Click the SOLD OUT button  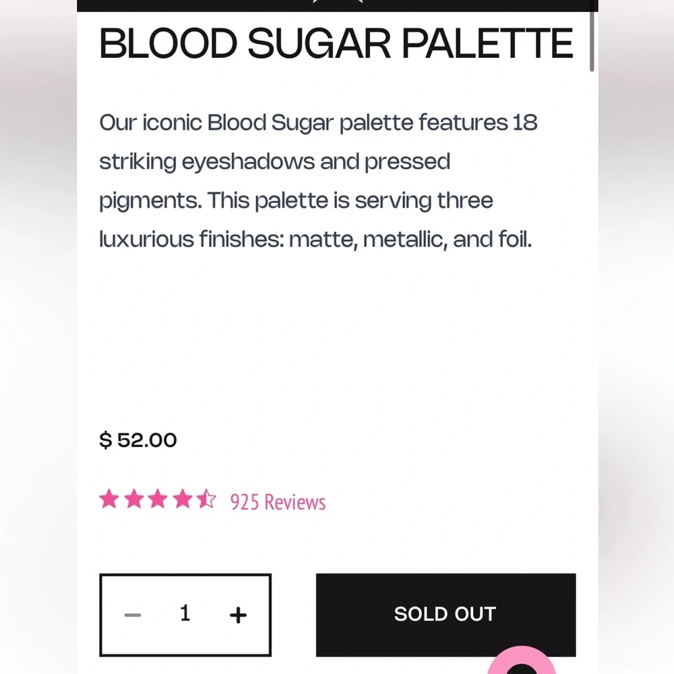[446, 614]
